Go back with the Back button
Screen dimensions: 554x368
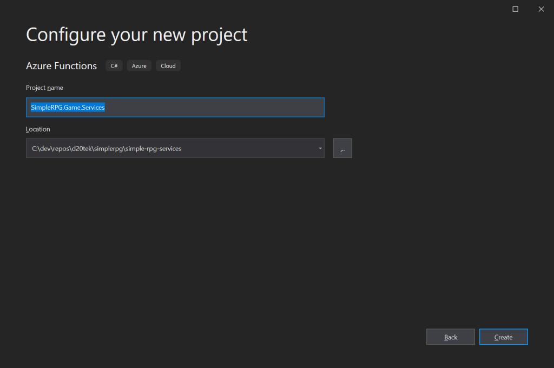point(450,337)
